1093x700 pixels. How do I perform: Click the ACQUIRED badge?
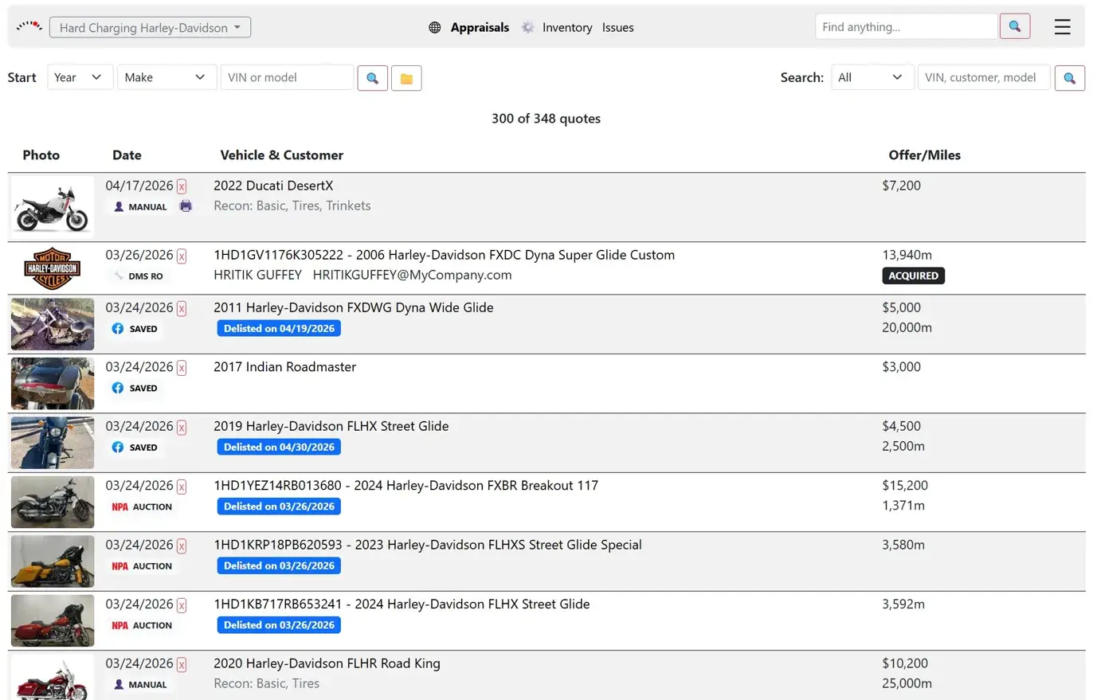(x=913, y=276)
